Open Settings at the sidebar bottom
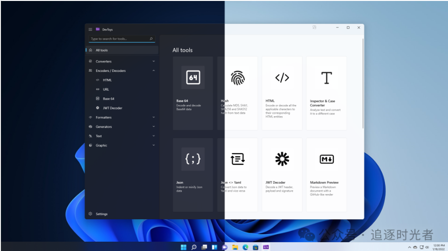 pyautogui.click(x=122, y=214)
